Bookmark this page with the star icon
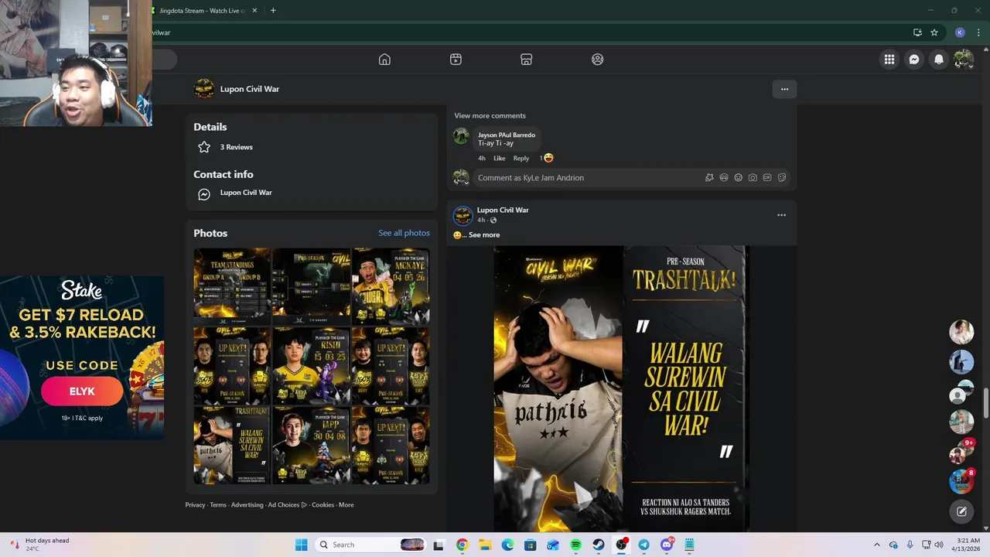Image resolution: width=990 pixels, height=557 pixels. click(x=934, y=32)
